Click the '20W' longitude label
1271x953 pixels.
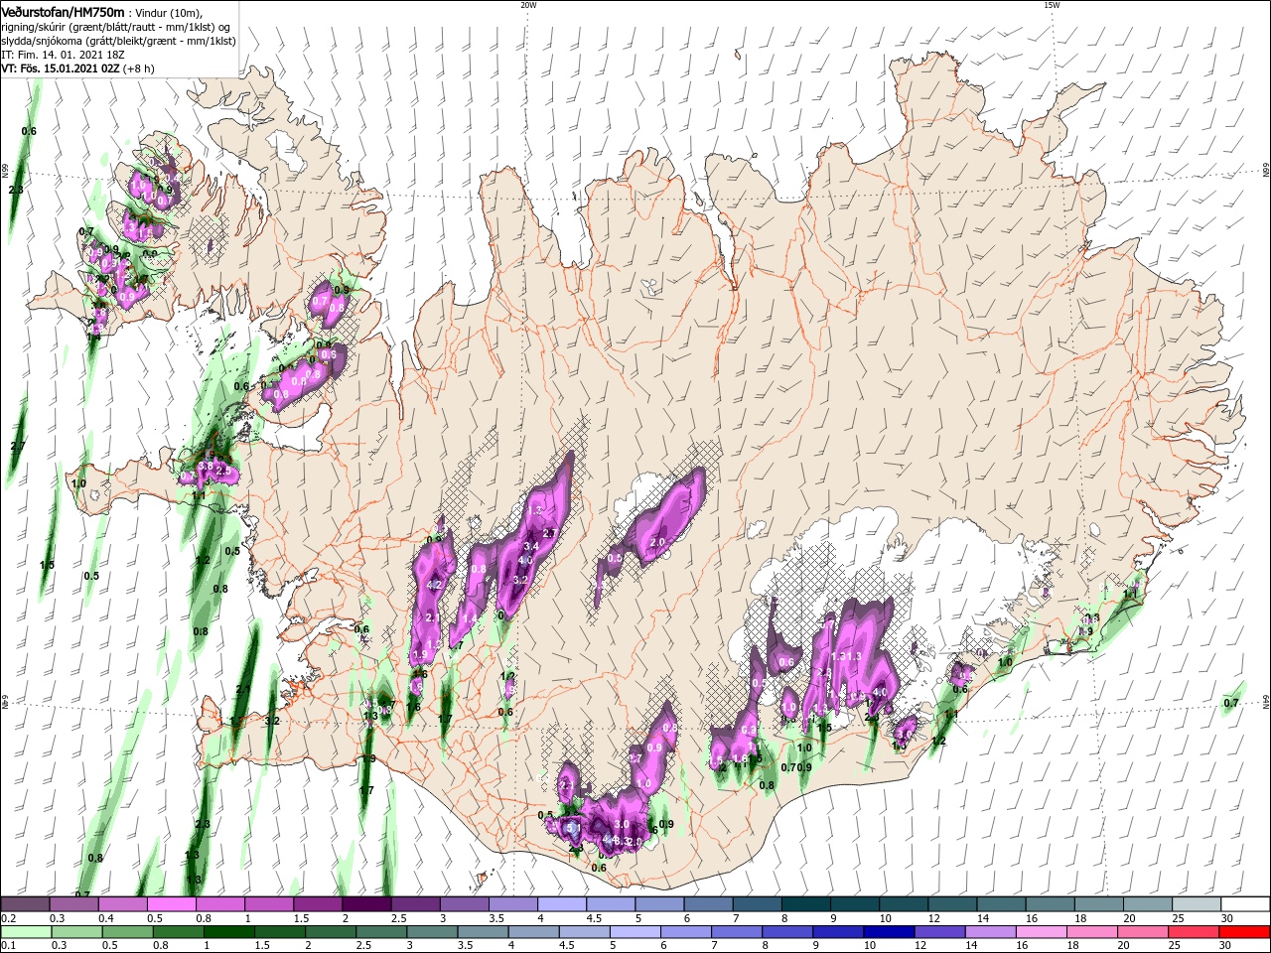click(528, 5)
